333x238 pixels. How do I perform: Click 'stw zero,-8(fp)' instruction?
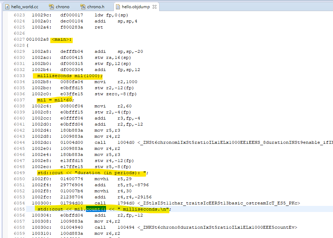tap(116, 94)
